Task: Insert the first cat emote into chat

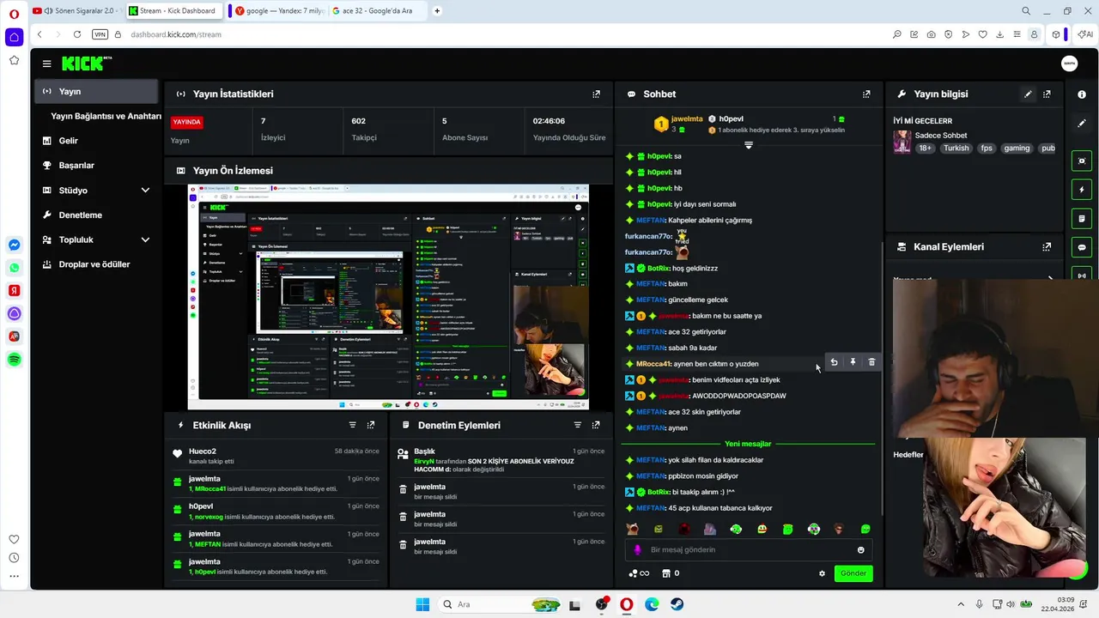Action: (633, 529)
